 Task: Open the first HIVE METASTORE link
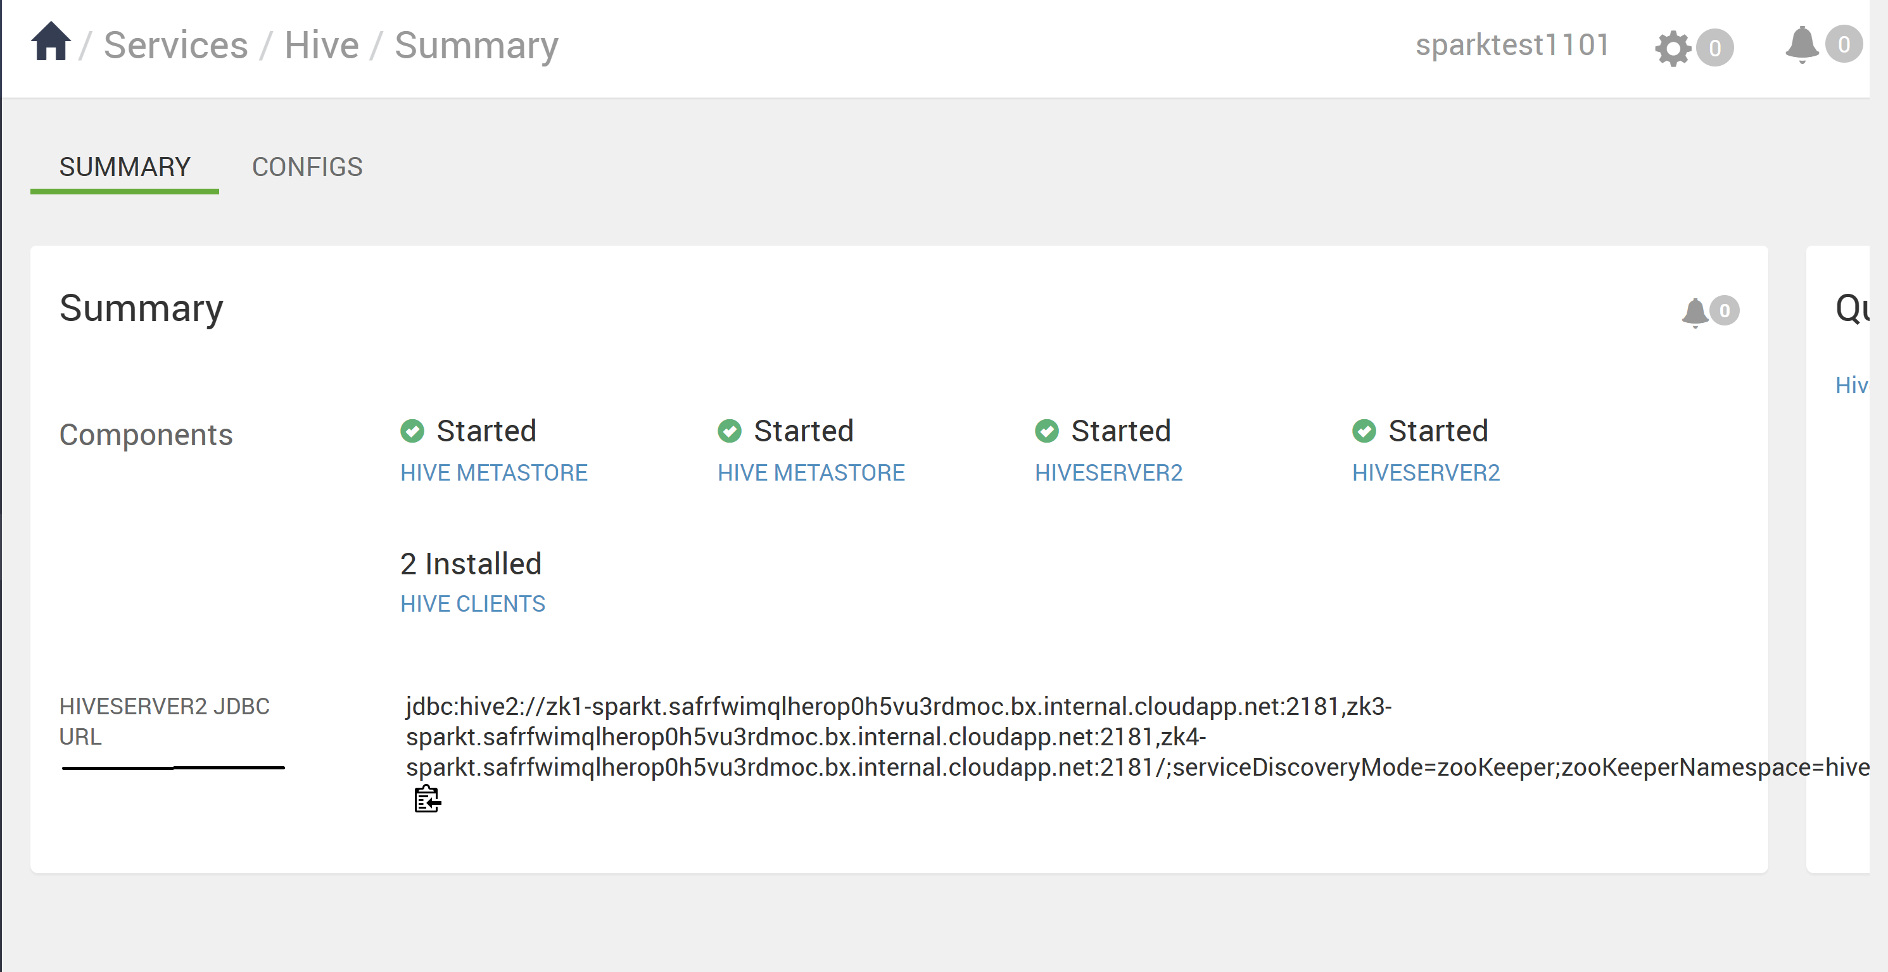[494, 473]
